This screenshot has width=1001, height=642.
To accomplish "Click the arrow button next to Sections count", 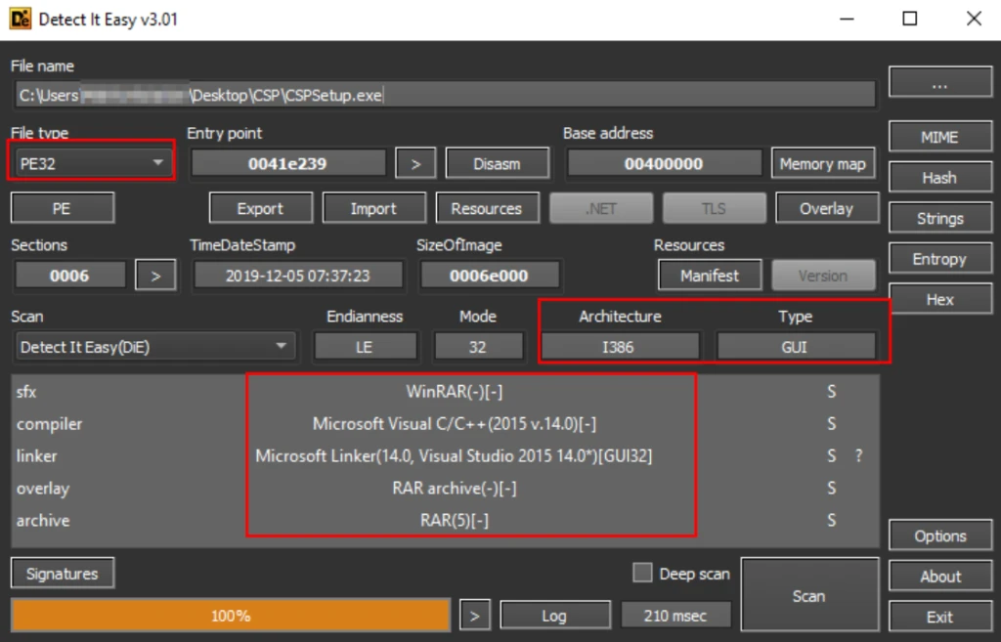I will pyautogui.click(x=154, y=277).
